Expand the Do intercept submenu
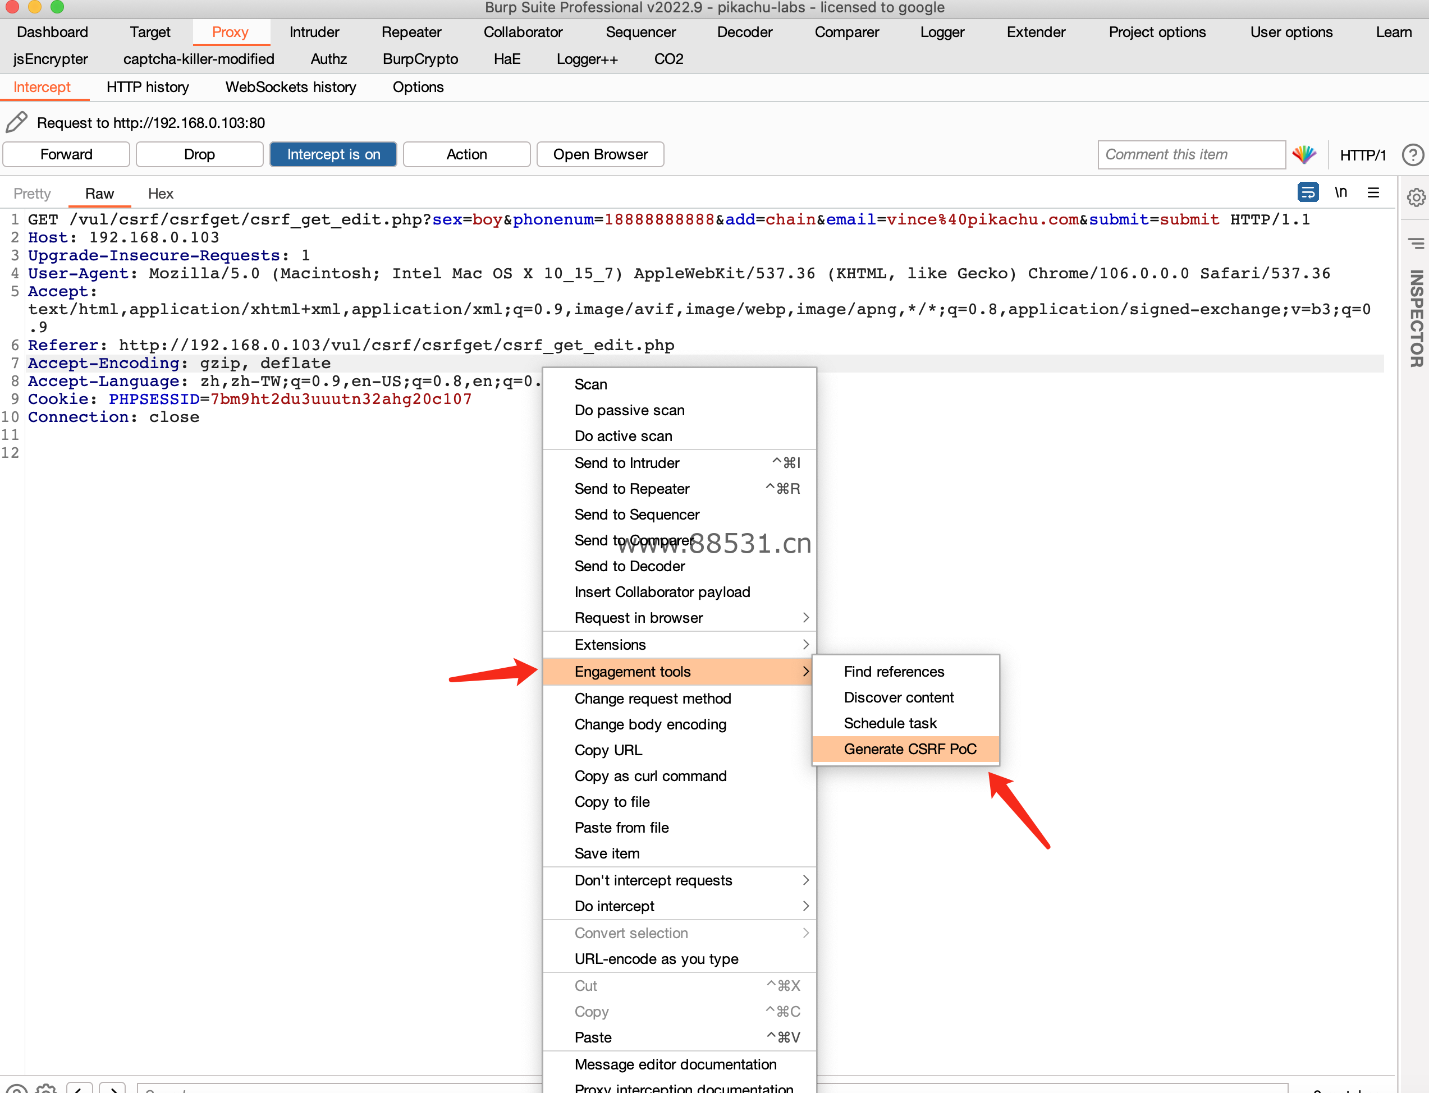Image resolution: width=1429 pixels, height=1093 pixels. (x=679, y=906)
